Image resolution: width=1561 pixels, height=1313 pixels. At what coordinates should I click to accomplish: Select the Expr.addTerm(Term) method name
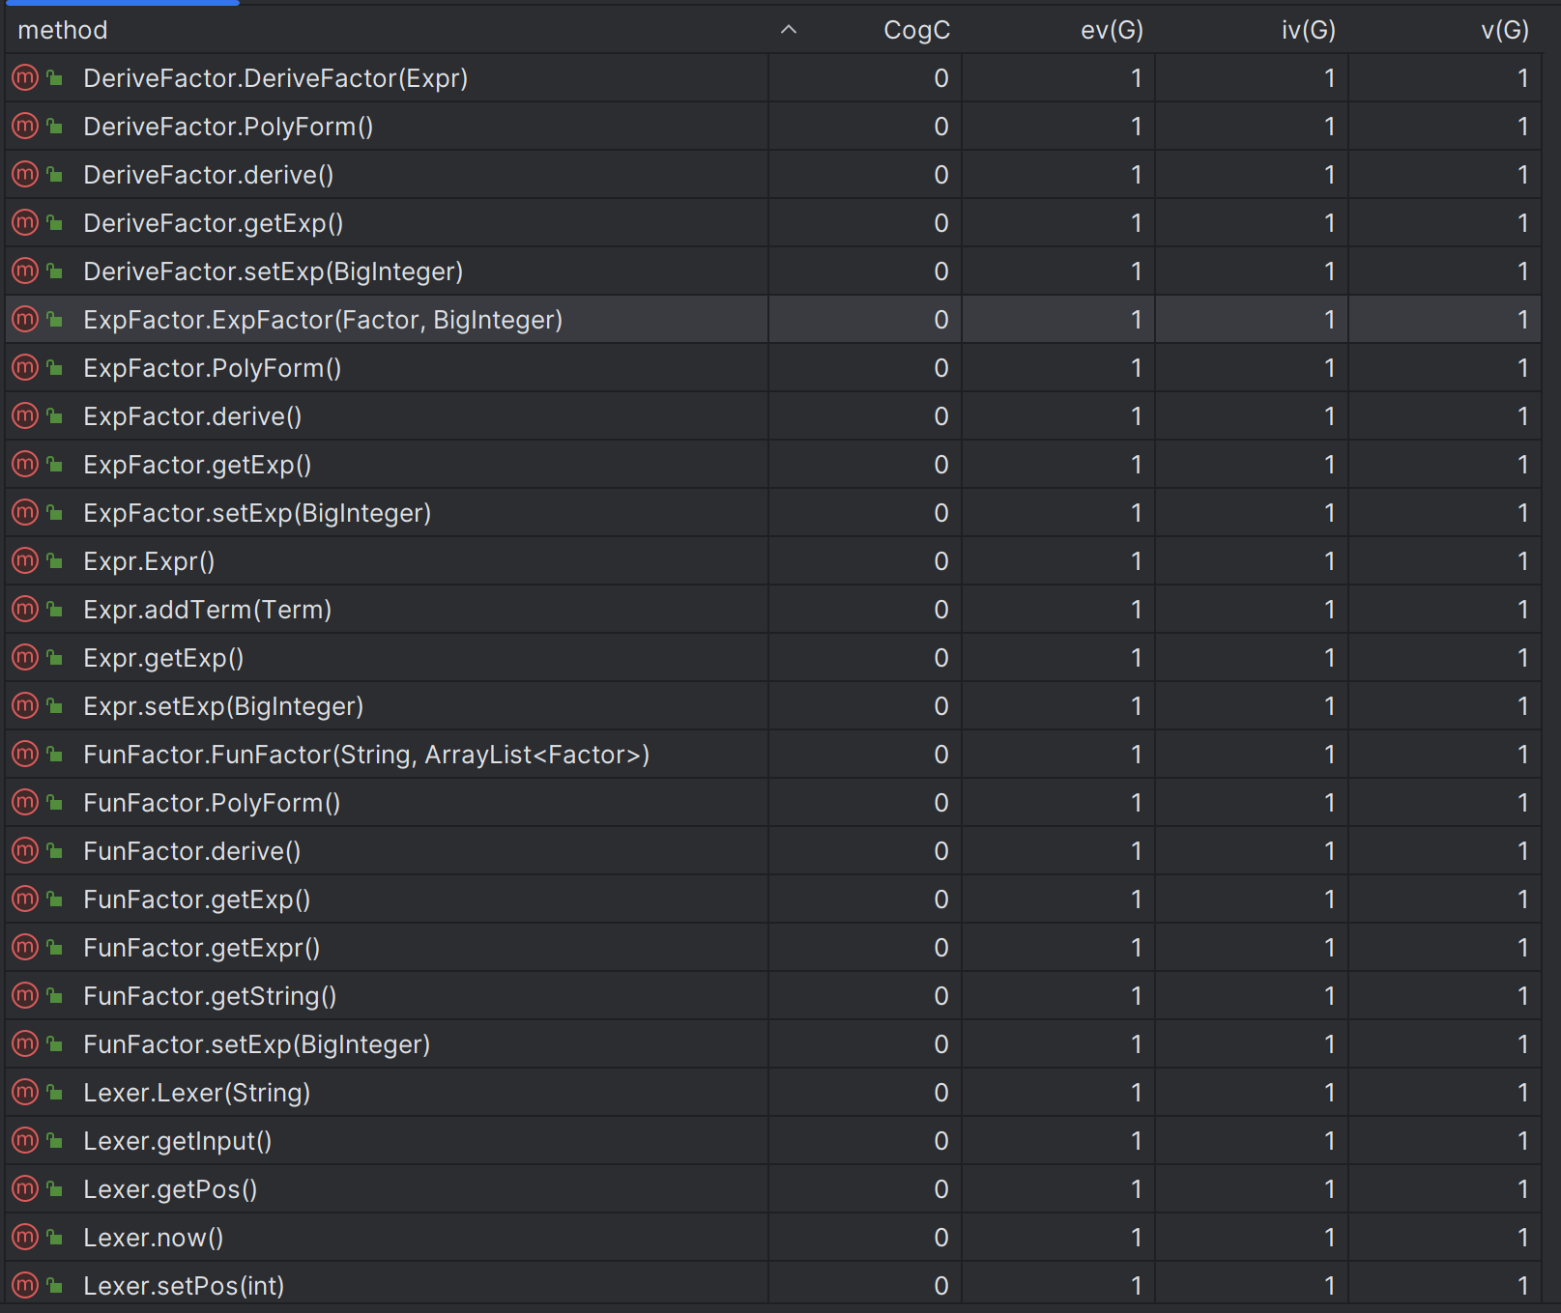[x=208, y=610]
